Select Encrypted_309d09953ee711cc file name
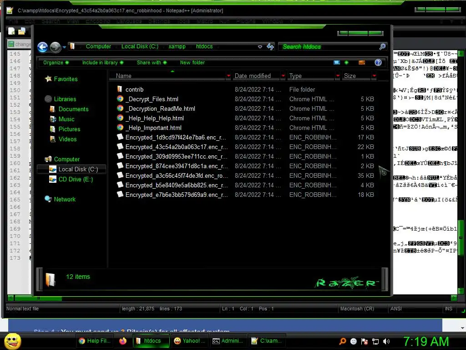Image resolution: width=466 pixels, height=350 pixels. coord(177,157)
